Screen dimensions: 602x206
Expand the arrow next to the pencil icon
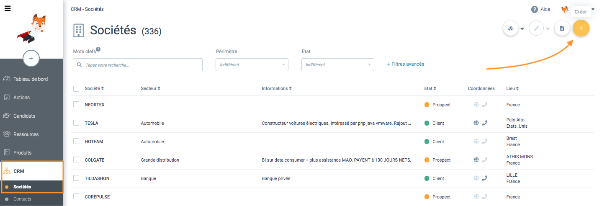point(548,29)
